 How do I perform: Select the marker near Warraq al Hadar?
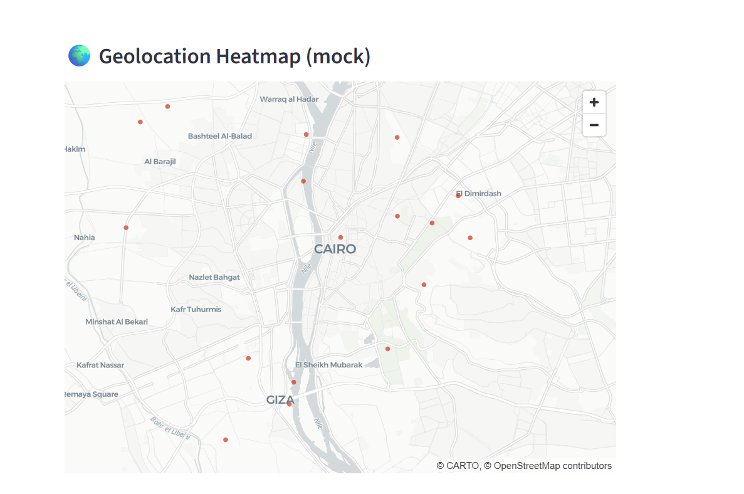click(305, 134)
